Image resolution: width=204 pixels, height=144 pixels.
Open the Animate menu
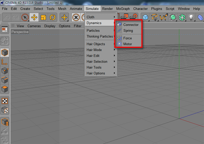pos(76,9)
